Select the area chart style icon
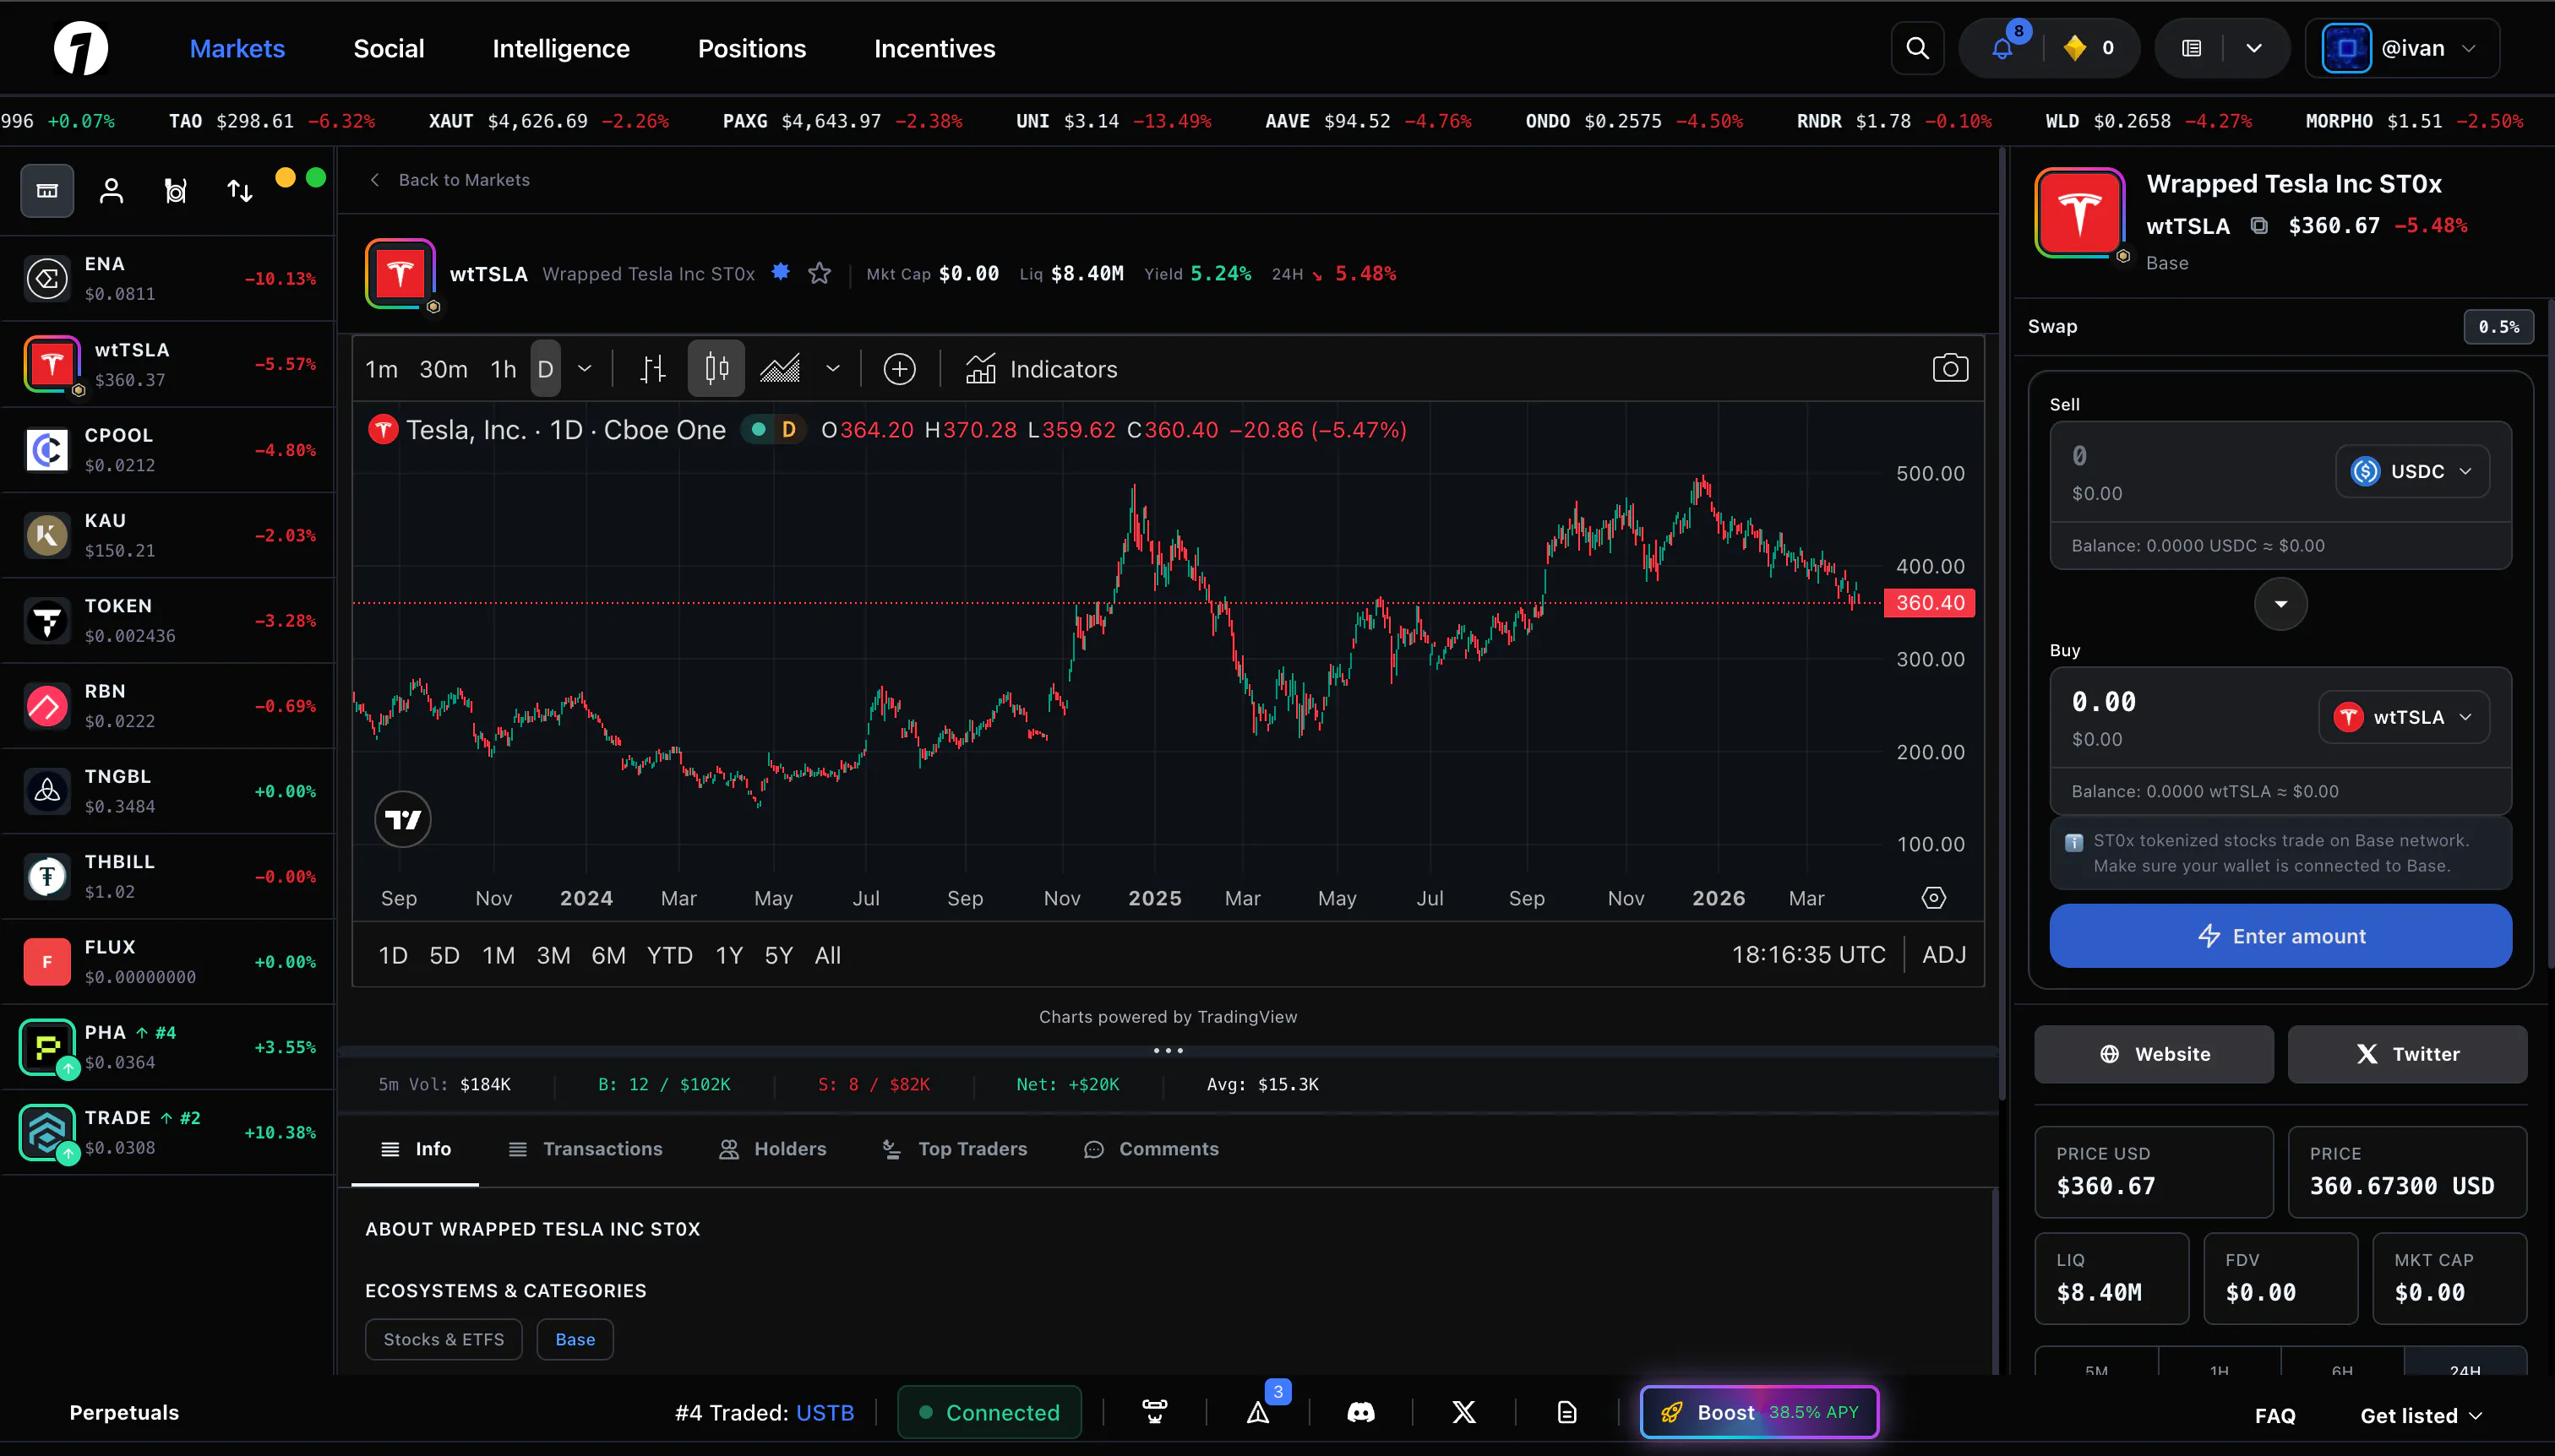The width and height of the screenshot is (2555, 1456). (779, 369)
